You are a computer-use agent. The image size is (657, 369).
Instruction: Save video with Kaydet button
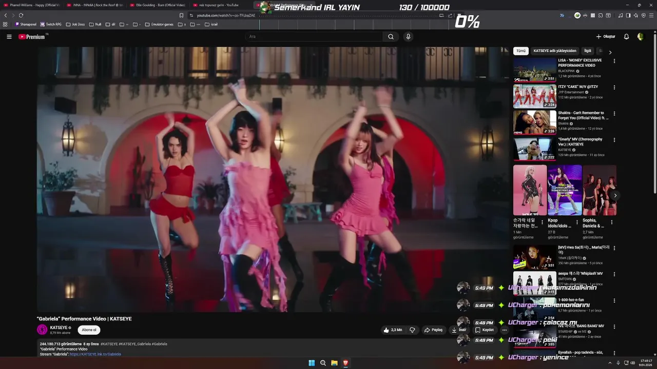click(x=484, y=330)
